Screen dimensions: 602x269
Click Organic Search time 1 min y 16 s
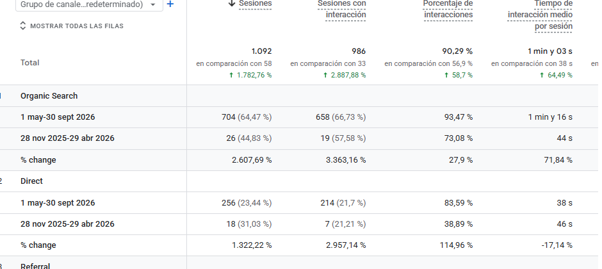click(x=550, y=117)
